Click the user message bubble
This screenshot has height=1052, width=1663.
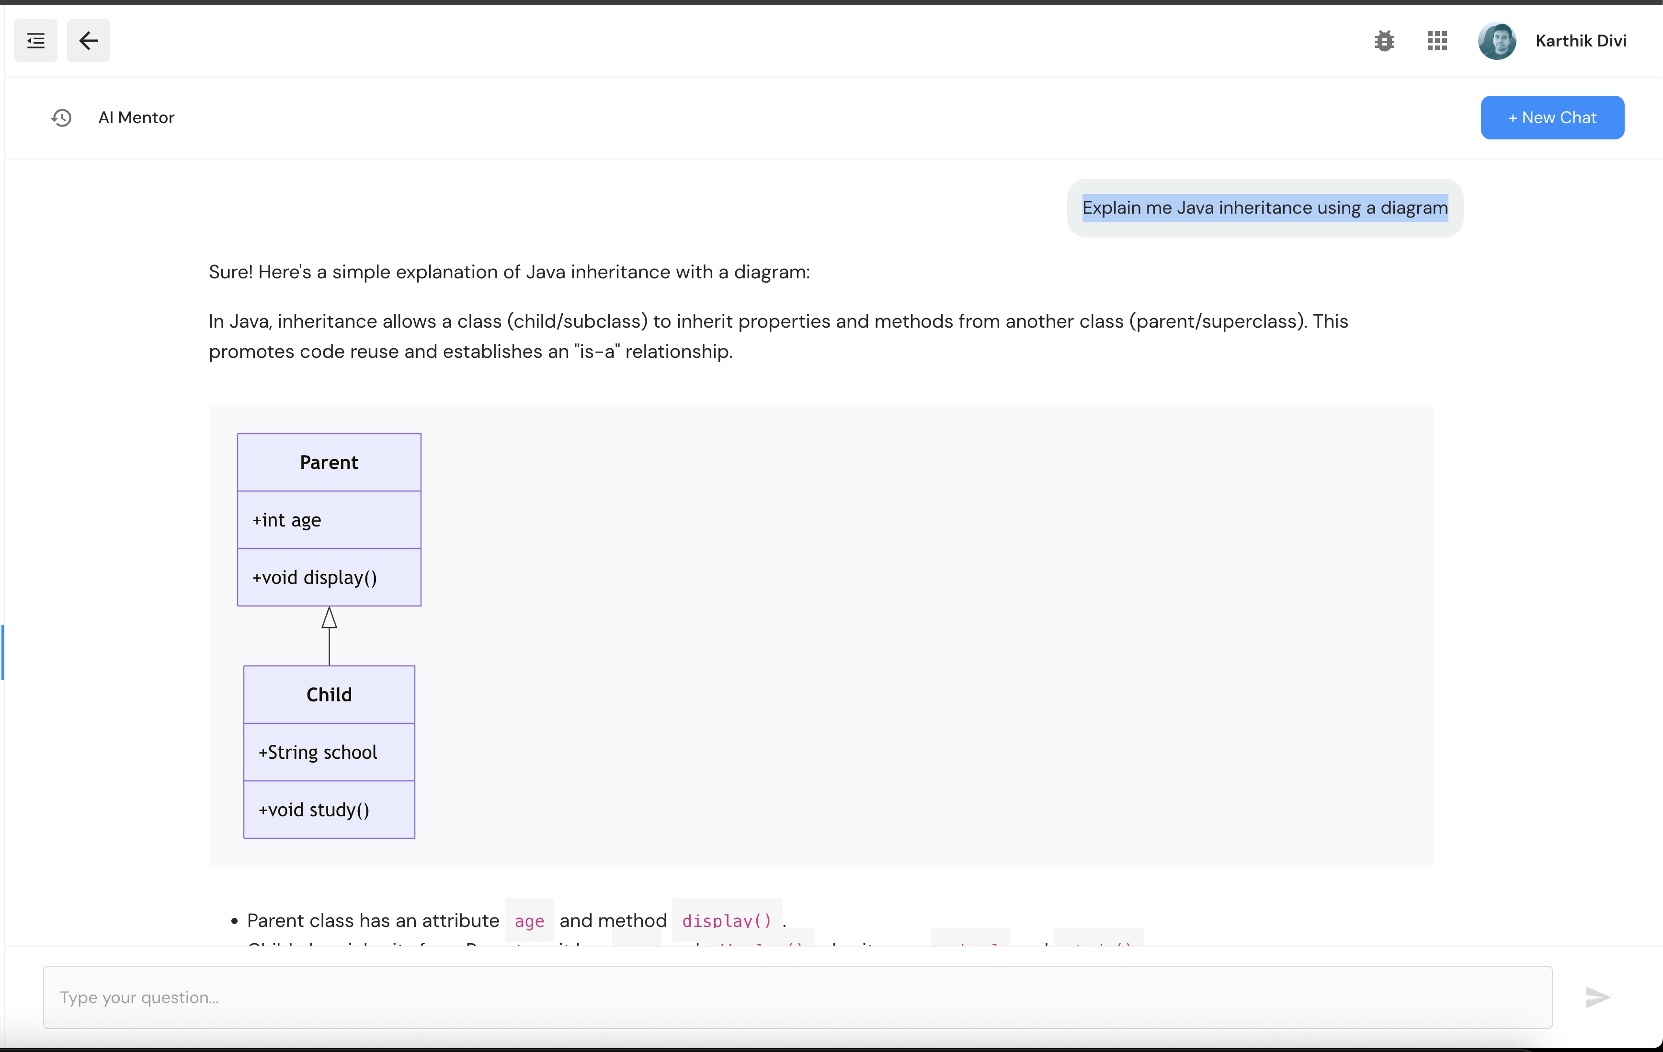[x=1264, y=208]
